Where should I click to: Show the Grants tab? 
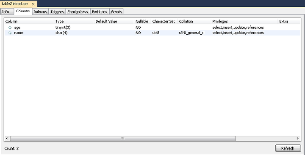click(116, 12)
